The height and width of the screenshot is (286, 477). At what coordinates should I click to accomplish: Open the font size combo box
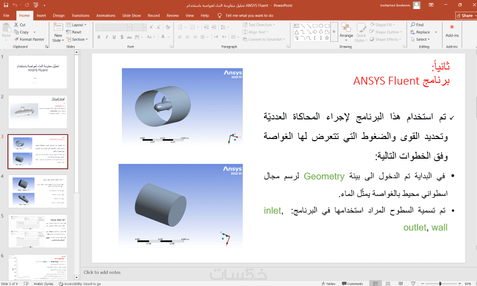click(x=139, y=27)
